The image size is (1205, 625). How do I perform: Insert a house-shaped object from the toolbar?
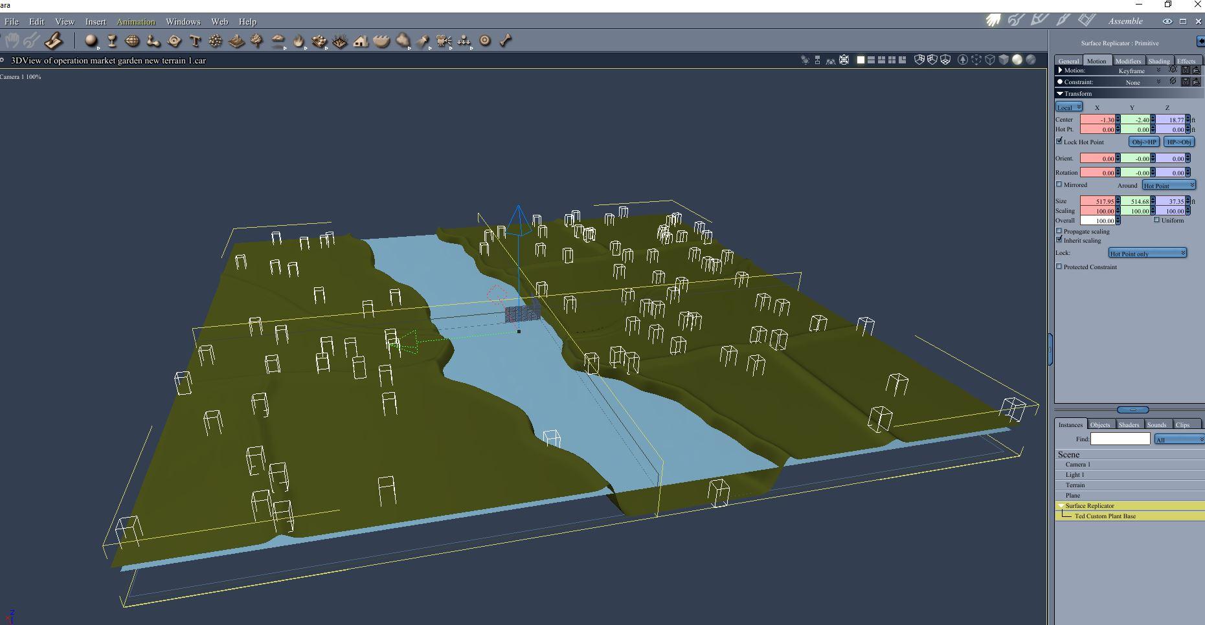361,41
